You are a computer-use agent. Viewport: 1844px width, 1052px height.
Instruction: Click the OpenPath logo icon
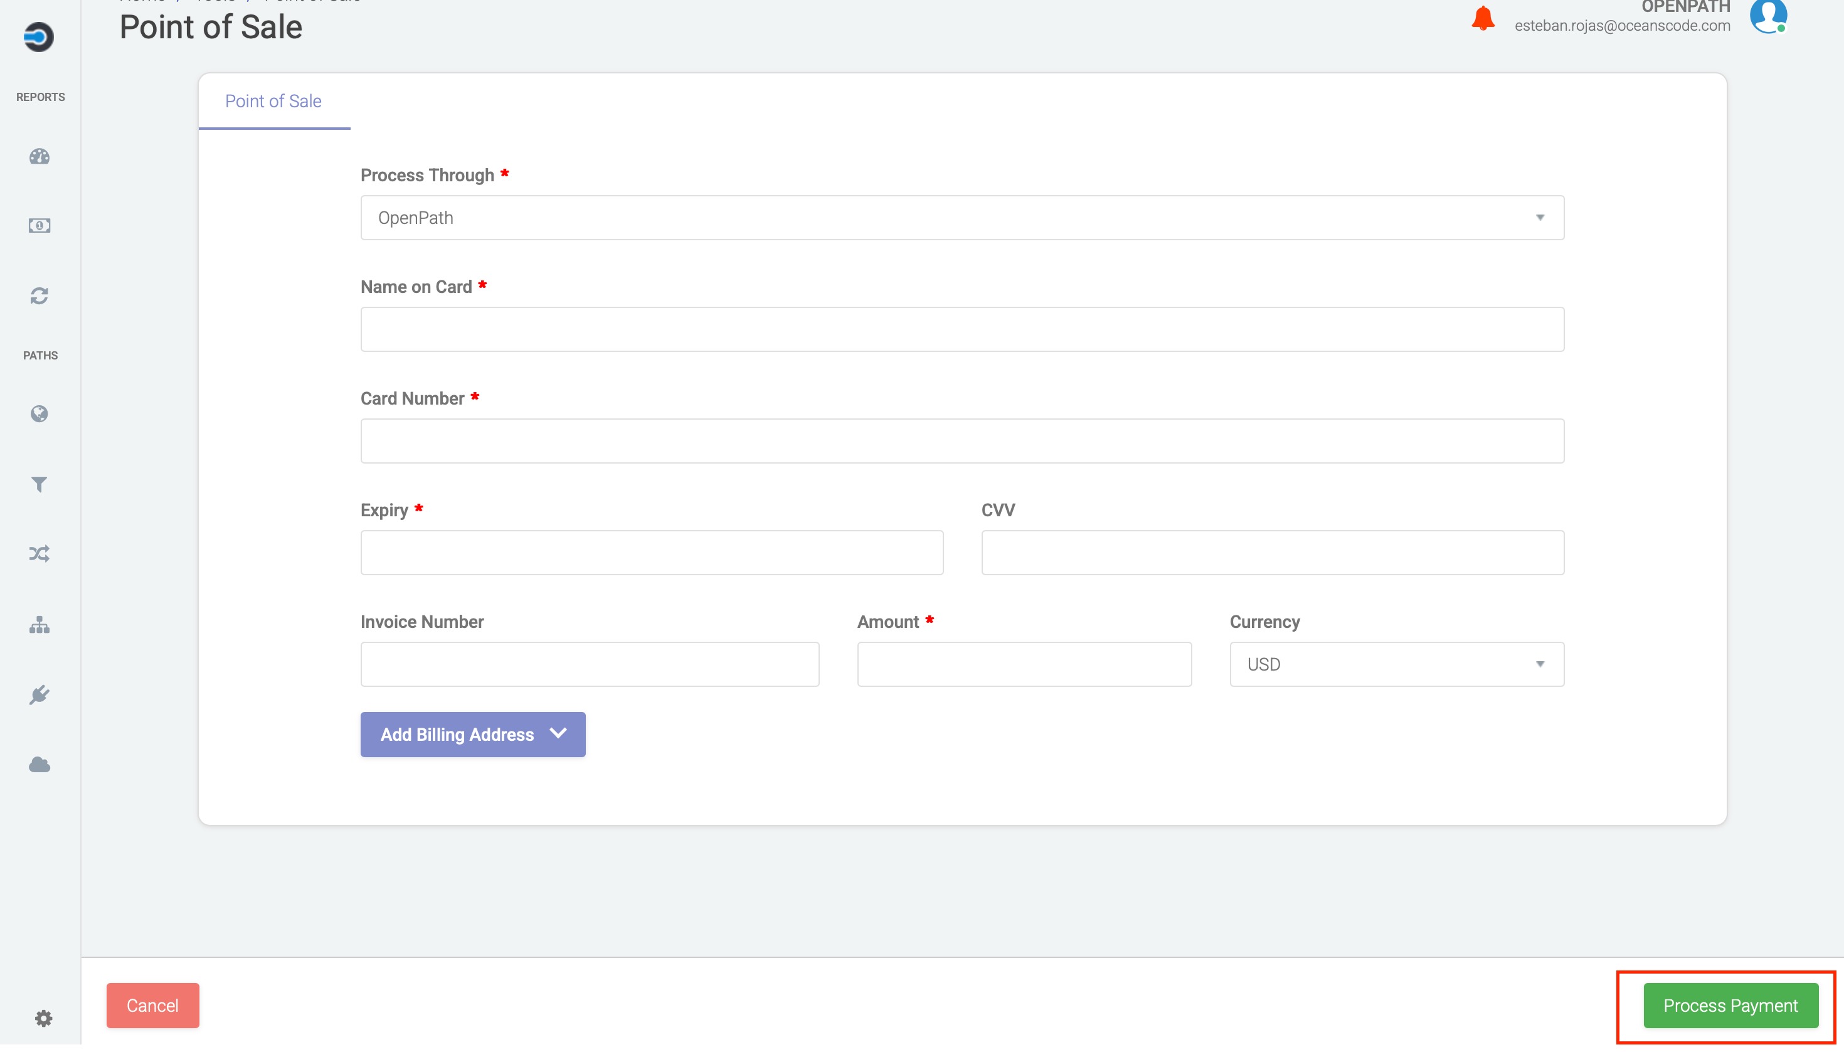point(39,37)
